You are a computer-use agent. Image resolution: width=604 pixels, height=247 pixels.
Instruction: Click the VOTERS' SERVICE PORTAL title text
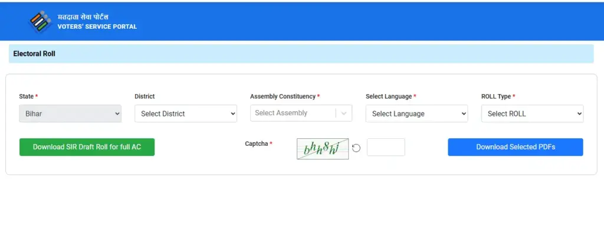click(x=97, y=27)
